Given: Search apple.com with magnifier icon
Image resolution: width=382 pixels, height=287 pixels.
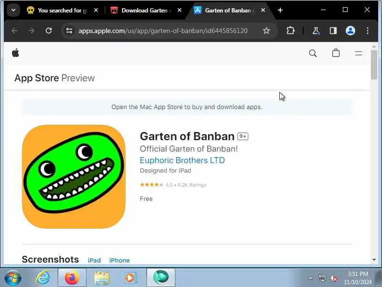Looking at the screenshot, I should [x=313, y=53].
